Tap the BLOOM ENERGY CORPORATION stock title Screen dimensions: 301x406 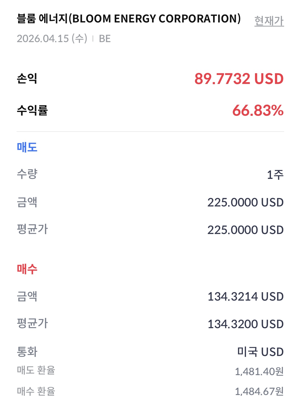(x=129, y=19)
